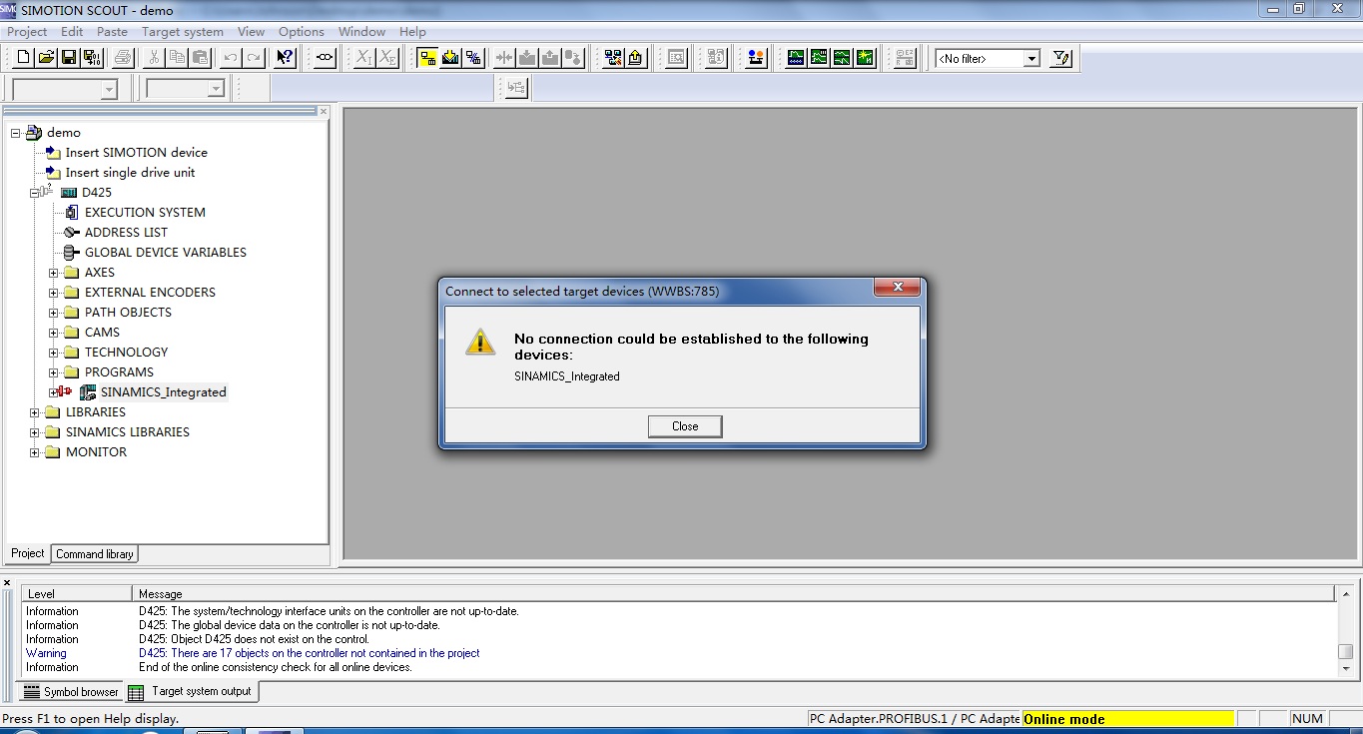Select GLOBAL DEVICE VARIABLES in the tree

tap(166, 253)
